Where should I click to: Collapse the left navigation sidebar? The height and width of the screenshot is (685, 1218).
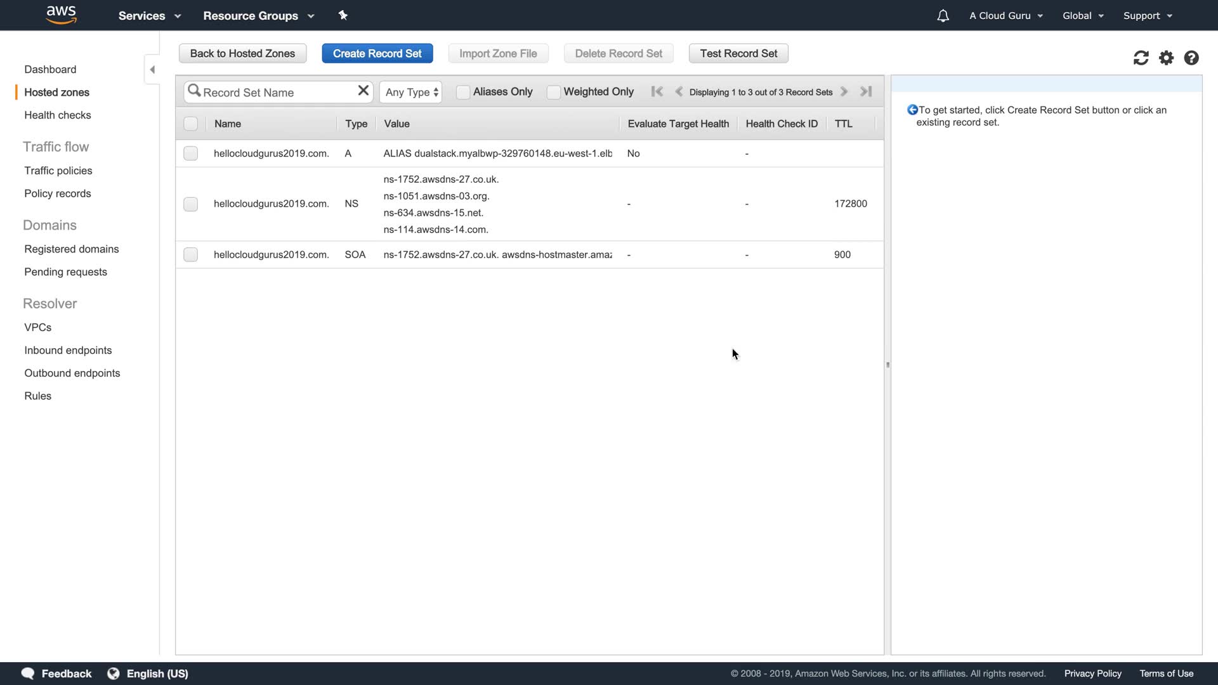(152, 70)
